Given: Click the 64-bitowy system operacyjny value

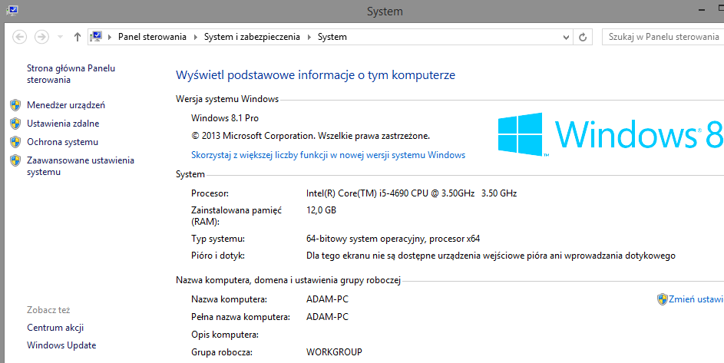Looking at the screenshot, I should point(393,239).
